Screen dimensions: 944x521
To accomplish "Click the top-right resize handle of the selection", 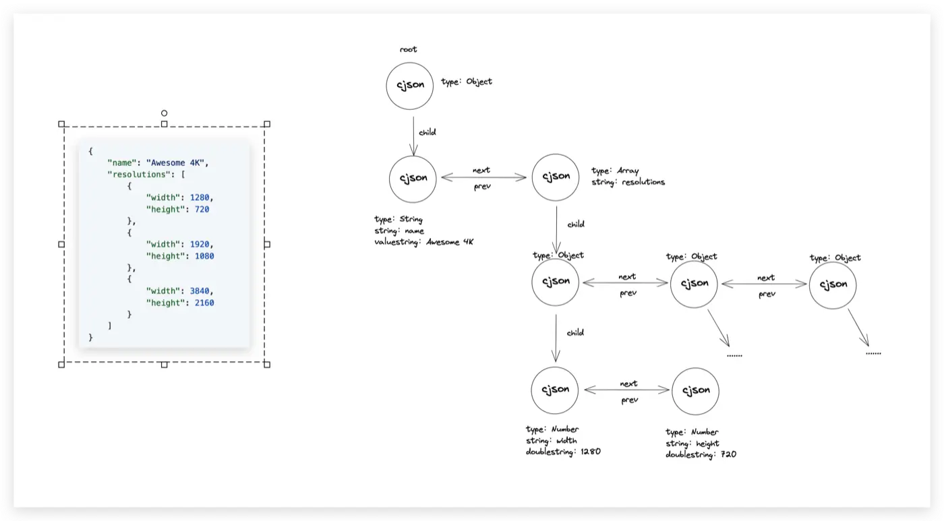I will 267,124.
